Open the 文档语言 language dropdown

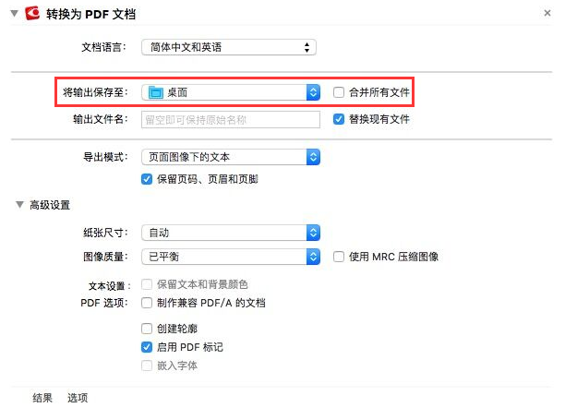230,47
